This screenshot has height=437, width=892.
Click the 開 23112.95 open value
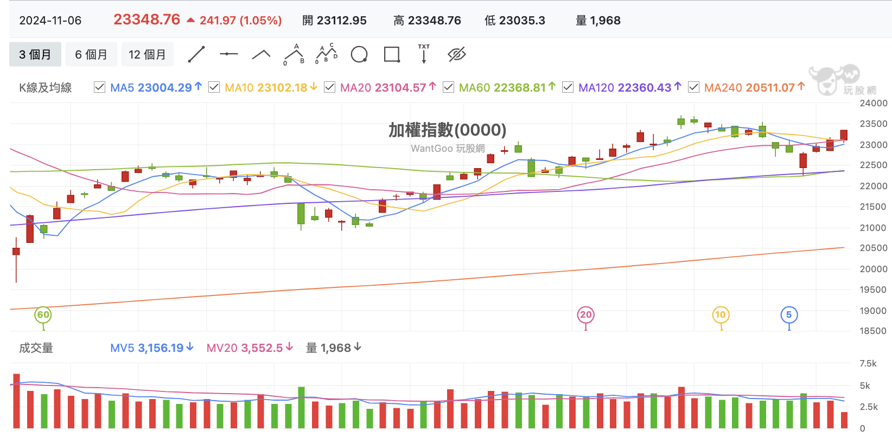tap(334, 21)
